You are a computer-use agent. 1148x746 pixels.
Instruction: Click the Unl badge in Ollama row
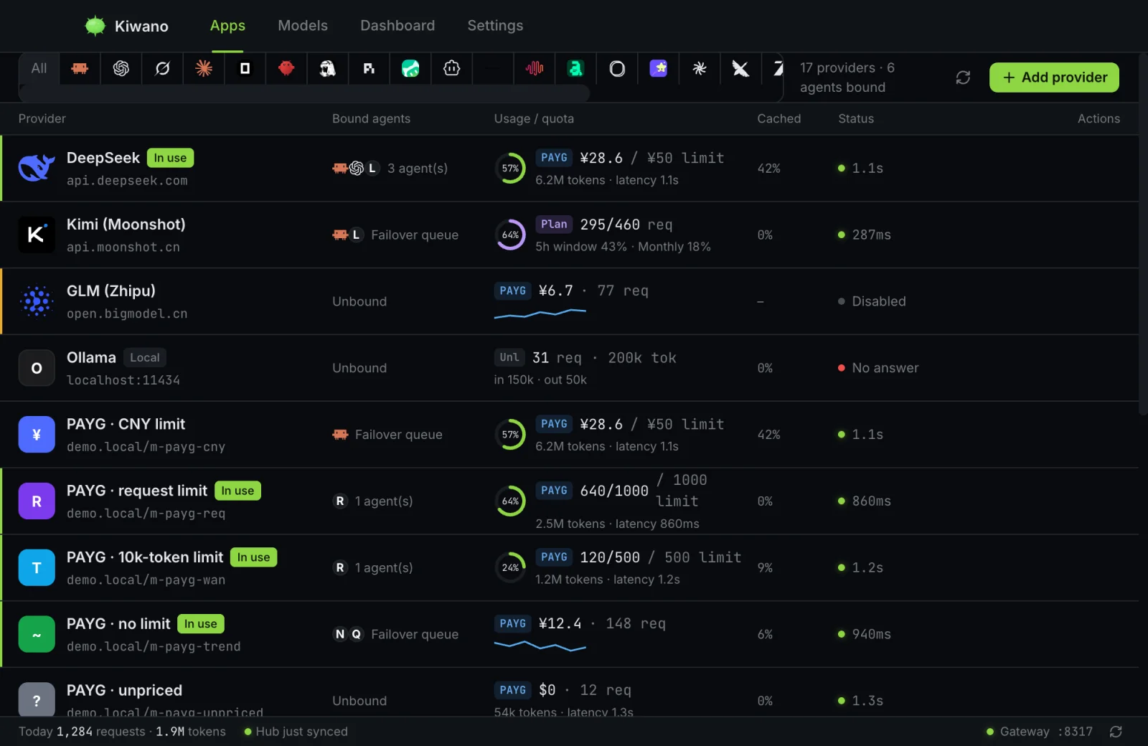click(509, 357)
